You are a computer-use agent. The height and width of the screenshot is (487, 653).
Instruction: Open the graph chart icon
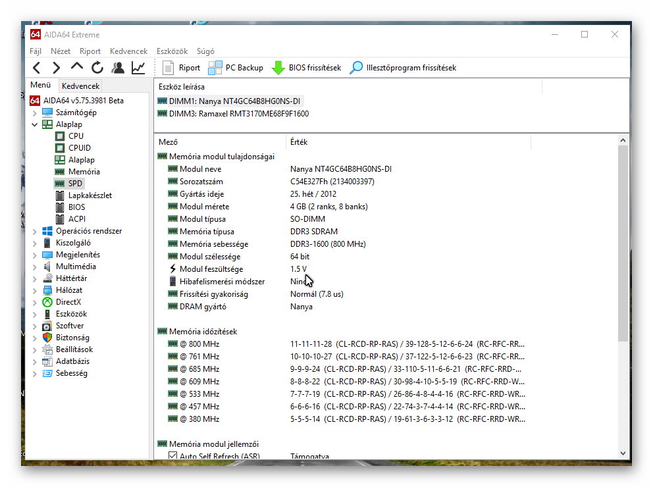point(138,67)
